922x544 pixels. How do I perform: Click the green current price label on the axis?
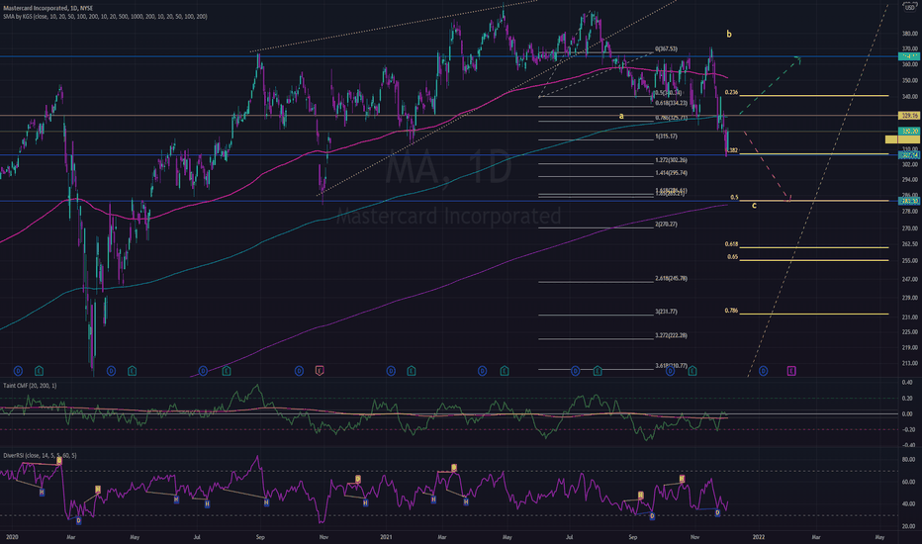[x=909, y=132]
